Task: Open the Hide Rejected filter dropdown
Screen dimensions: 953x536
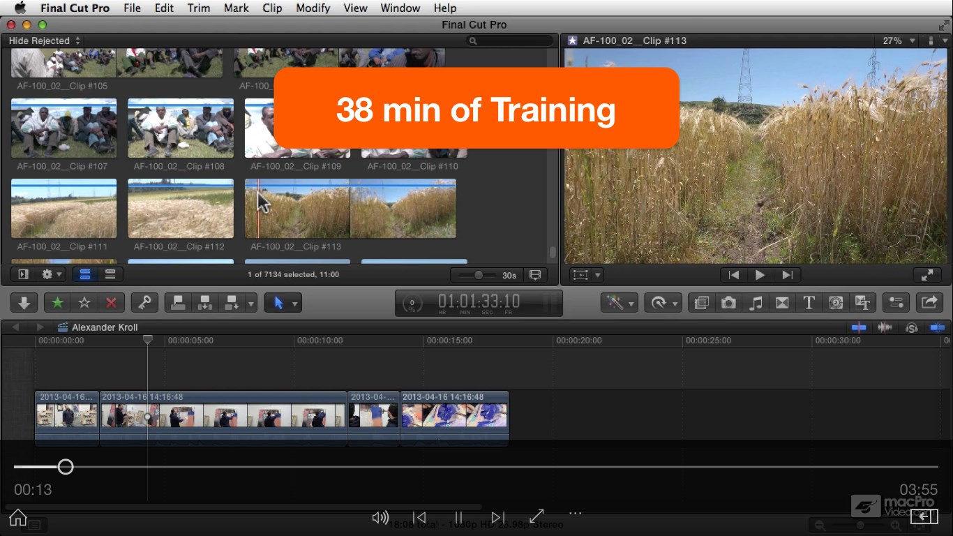Action: pos(45,40)
